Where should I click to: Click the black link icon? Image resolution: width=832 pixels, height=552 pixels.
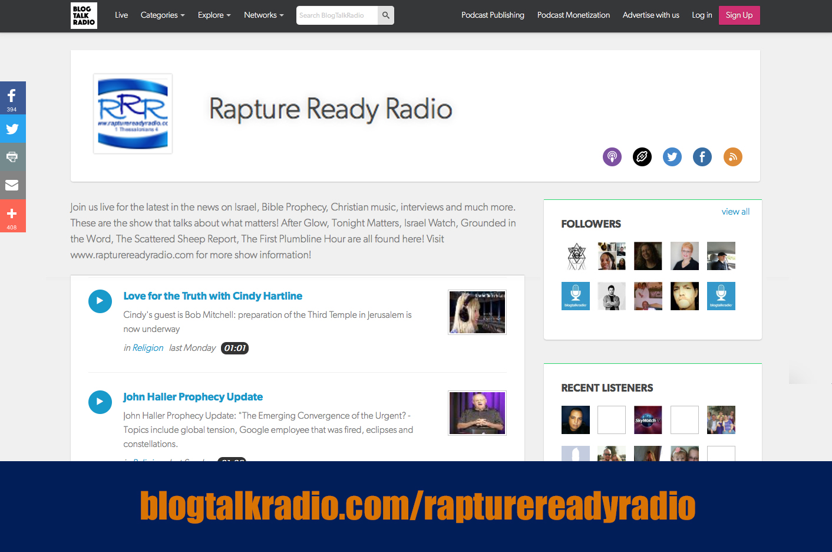pyautogui.click(x=642, y=157)
